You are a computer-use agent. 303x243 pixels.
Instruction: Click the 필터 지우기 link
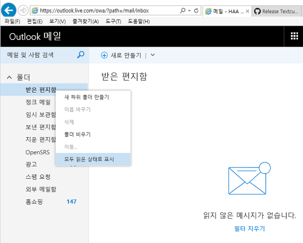(249, 228)
